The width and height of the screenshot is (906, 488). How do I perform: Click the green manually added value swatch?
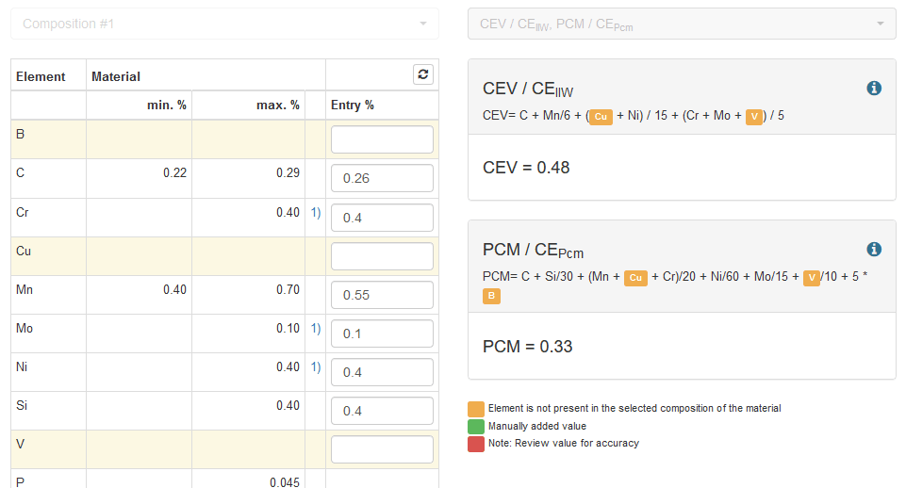tap(476, 426)
